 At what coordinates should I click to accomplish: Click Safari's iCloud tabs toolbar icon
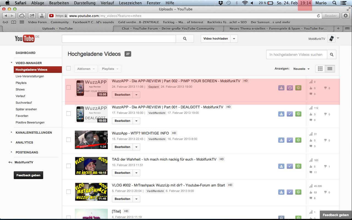tap(22, 16)
